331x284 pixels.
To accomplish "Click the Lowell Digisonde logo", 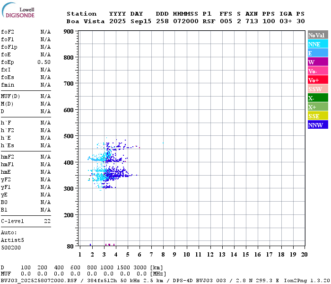I will 18,10.
